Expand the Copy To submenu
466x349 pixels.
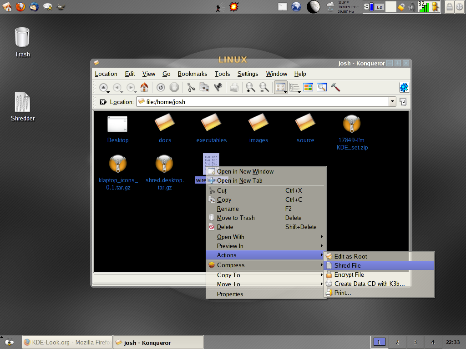coord(266,275)
